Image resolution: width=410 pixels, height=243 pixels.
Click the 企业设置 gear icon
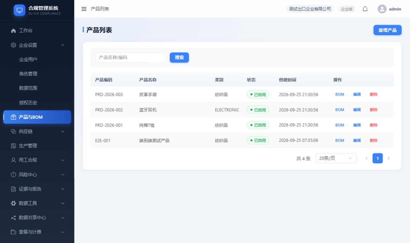pyautogui.click(x=13, y=45)
